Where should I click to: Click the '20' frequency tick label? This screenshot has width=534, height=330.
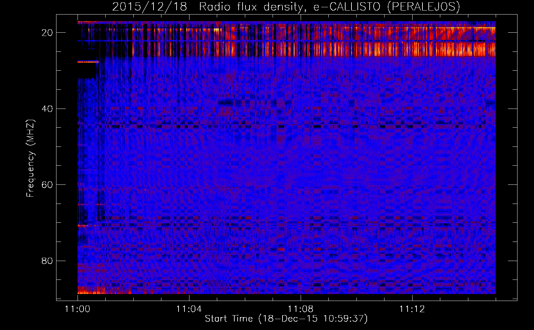point(47,33)
